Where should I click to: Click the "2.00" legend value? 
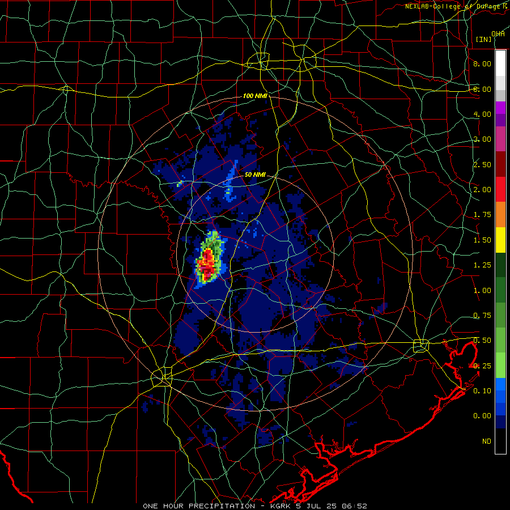(x=482, y=190)
